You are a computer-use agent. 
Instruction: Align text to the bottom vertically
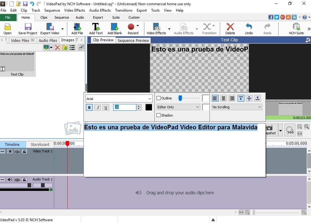coord(257,98)
